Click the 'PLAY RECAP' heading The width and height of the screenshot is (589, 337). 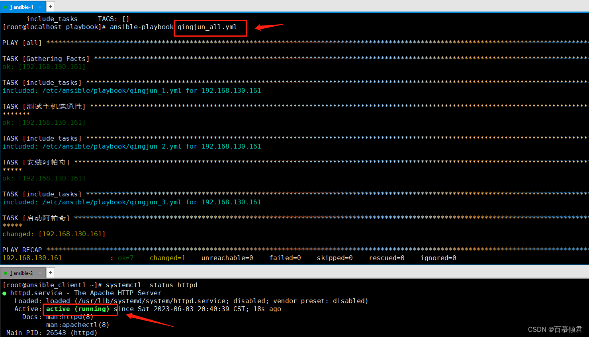click(x=22, y=250)
